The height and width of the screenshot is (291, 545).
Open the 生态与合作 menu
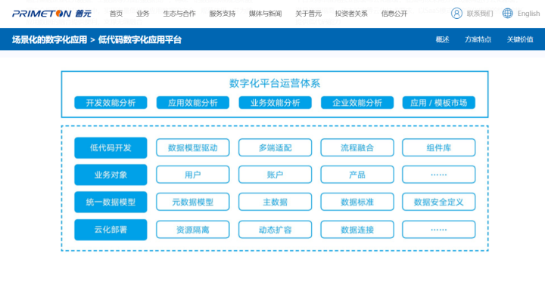click(179, 14)
